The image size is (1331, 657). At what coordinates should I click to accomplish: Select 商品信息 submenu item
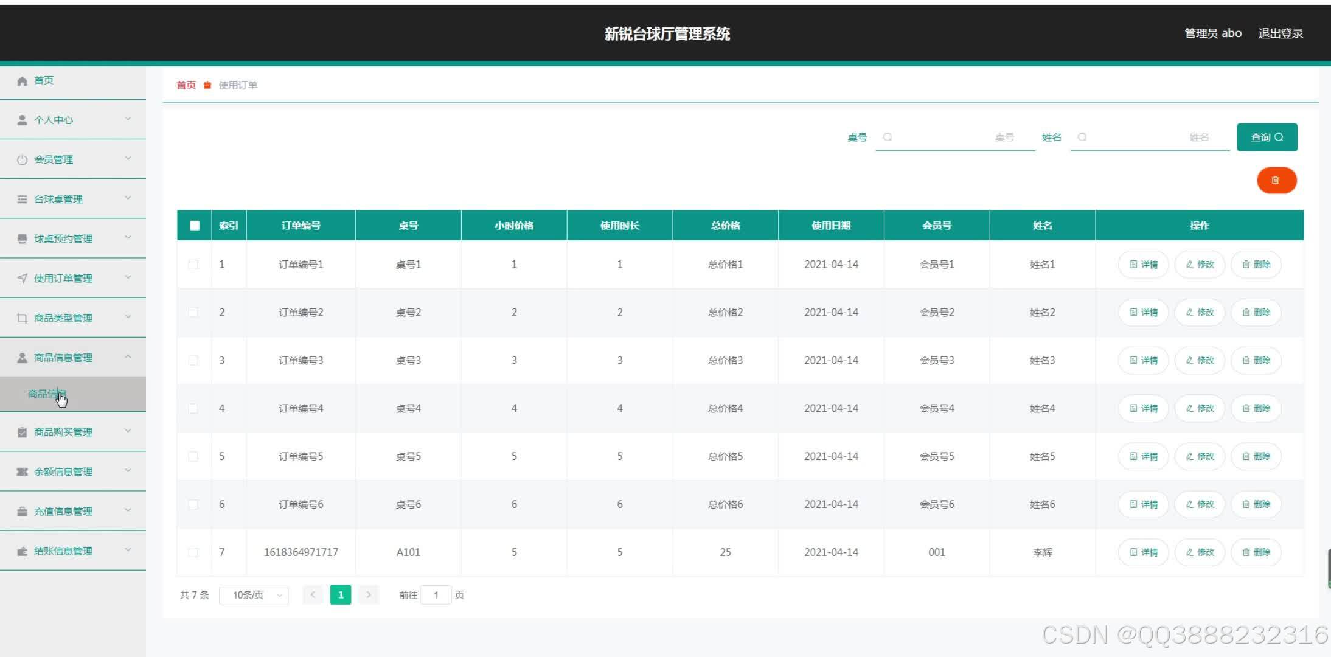pyautogui.click(x=48, y=394)
